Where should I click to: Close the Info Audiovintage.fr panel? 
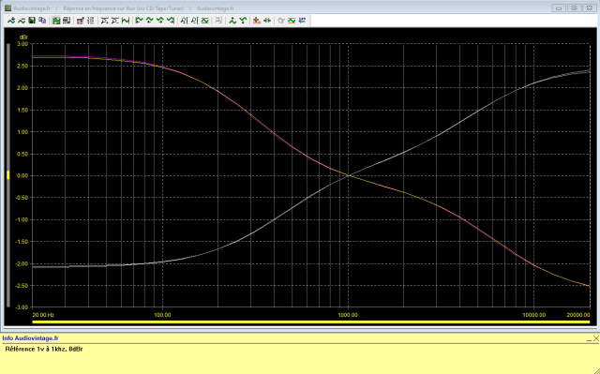[596, 338]
